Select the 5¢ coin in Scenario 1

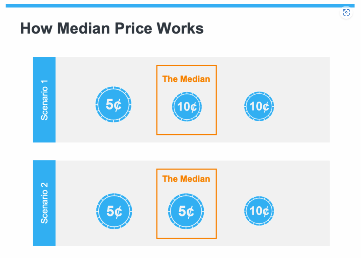(114, 105)
